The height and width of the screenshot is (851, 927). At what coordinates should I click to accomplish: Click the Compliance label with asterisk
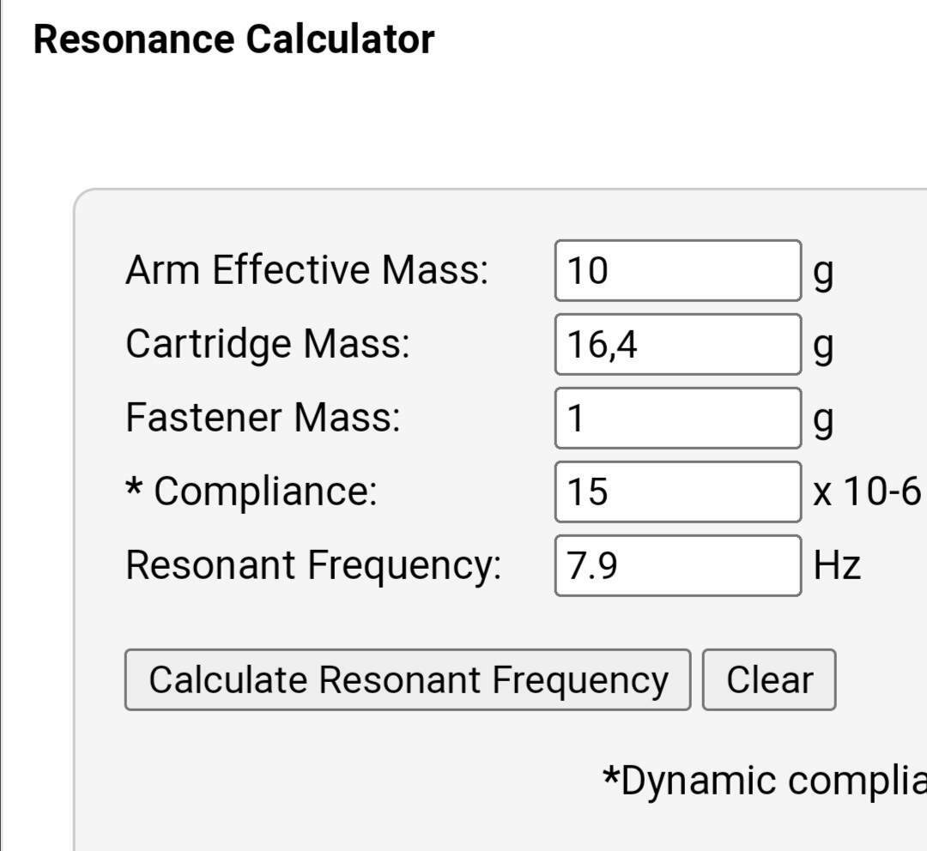click(251, 491)
